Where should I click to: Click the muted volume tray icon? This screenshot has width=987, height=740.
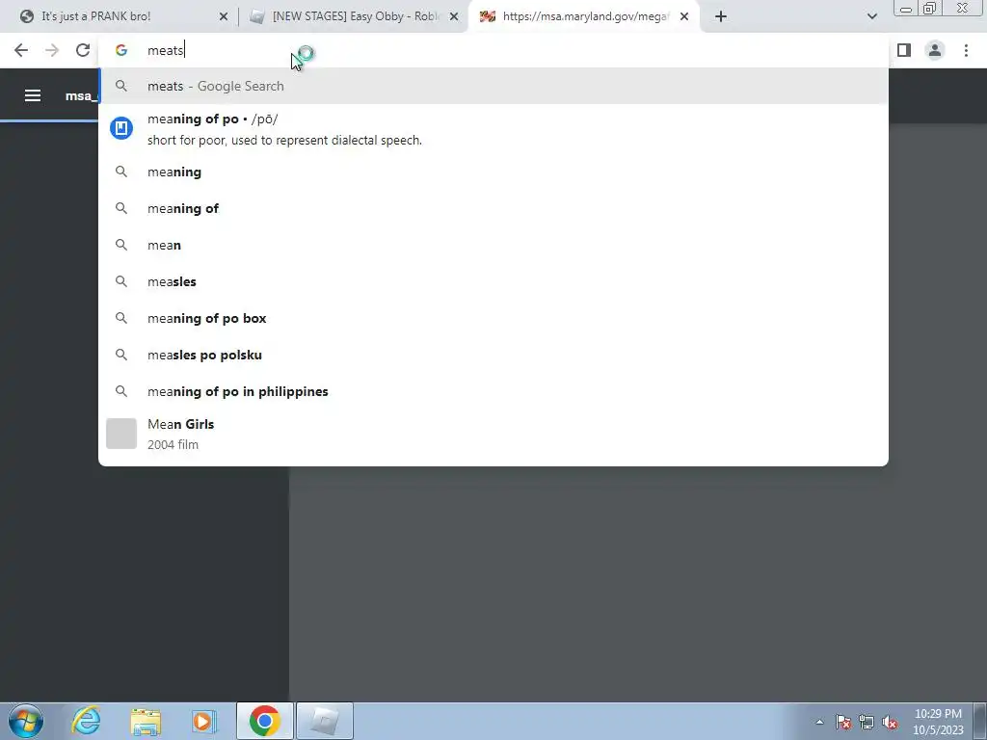coord(890,722)
